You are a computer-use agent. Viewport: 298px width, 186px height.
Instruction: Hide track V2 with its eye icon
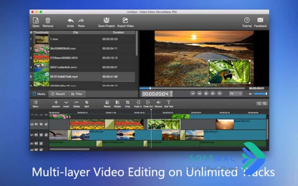(x=41, y=124)
